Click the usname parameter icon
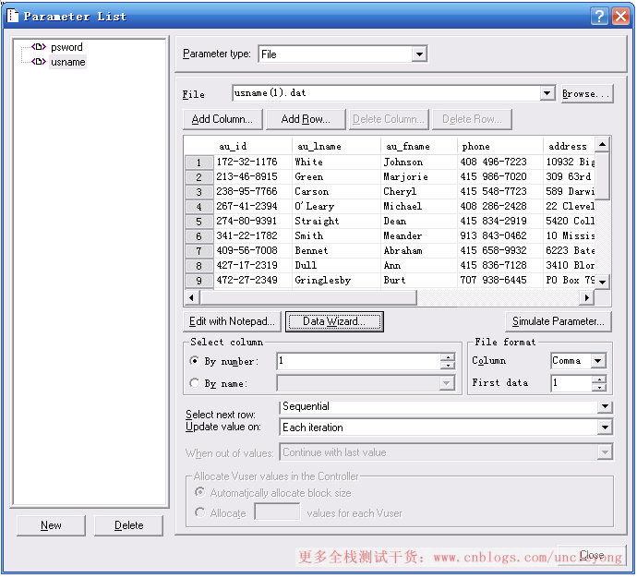Screen dimensions: 637x578 pos(39,62)
